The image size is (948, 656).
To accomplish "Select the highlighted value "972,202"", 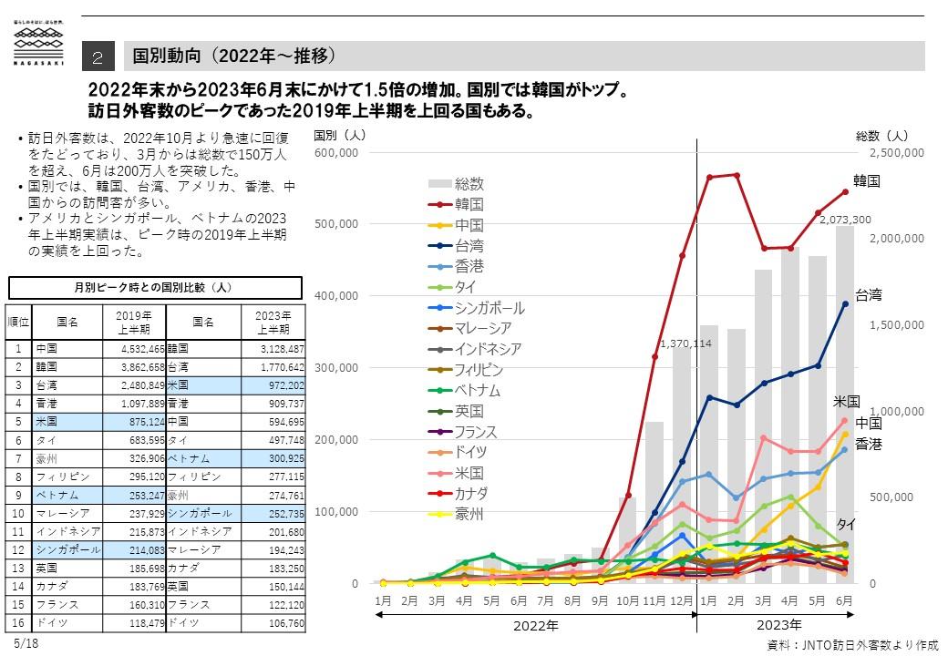I will tap(286, 385).
